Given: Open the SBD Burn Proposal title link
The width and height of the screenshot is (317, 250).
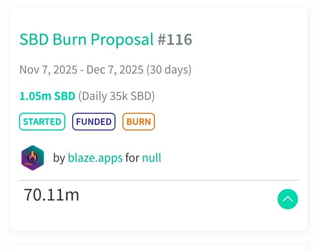Looking at the screenshot, I should 86,40.
